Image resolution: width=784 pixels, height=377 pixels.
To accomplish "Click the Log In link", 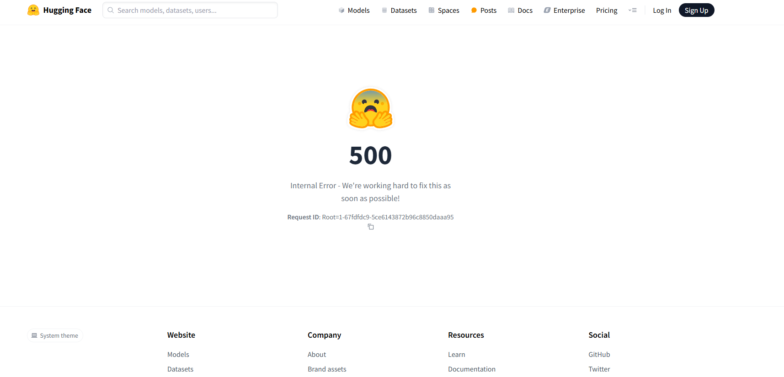I will click(662, 10).
